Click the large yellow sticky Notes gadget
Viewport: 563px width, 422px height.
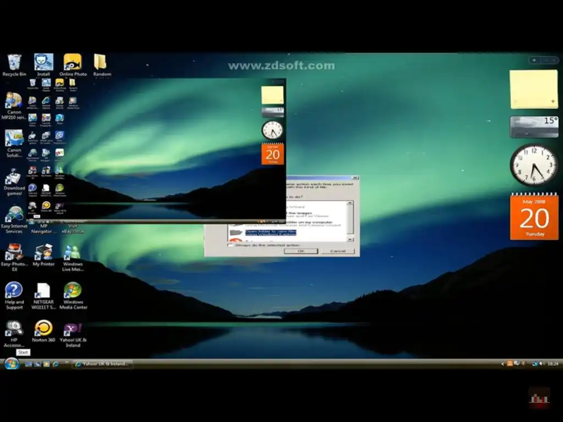[x=534, y=89]
